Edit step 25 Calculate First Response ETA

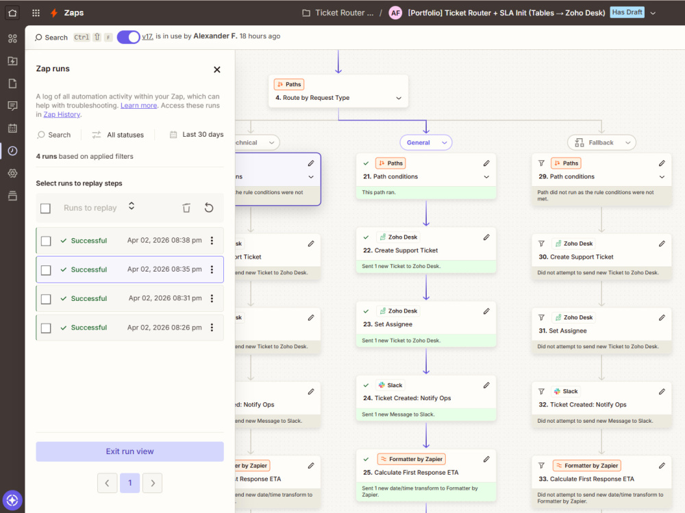486,460
